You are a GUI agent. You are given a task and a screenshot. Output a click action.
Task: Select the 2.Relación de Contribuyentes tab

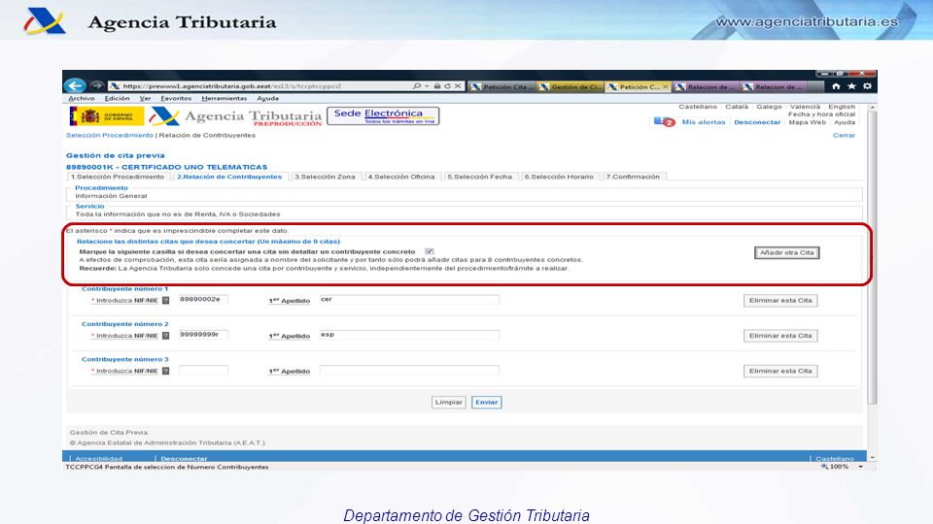229,177
